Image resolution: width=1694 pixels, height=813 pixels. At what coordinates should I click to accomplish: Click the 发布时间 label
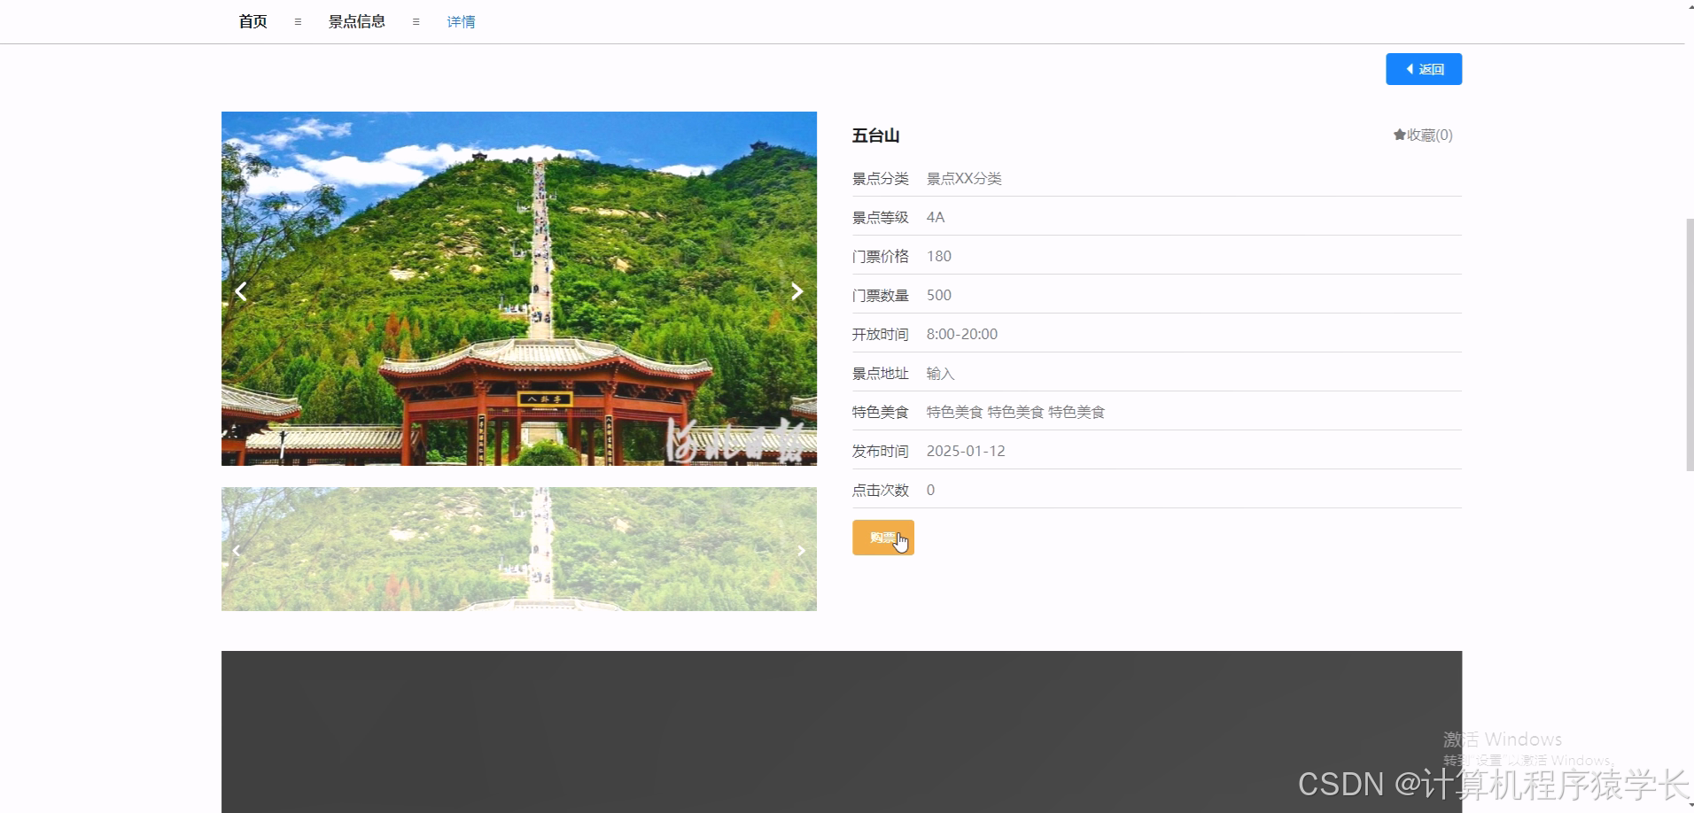coord(880,451)
